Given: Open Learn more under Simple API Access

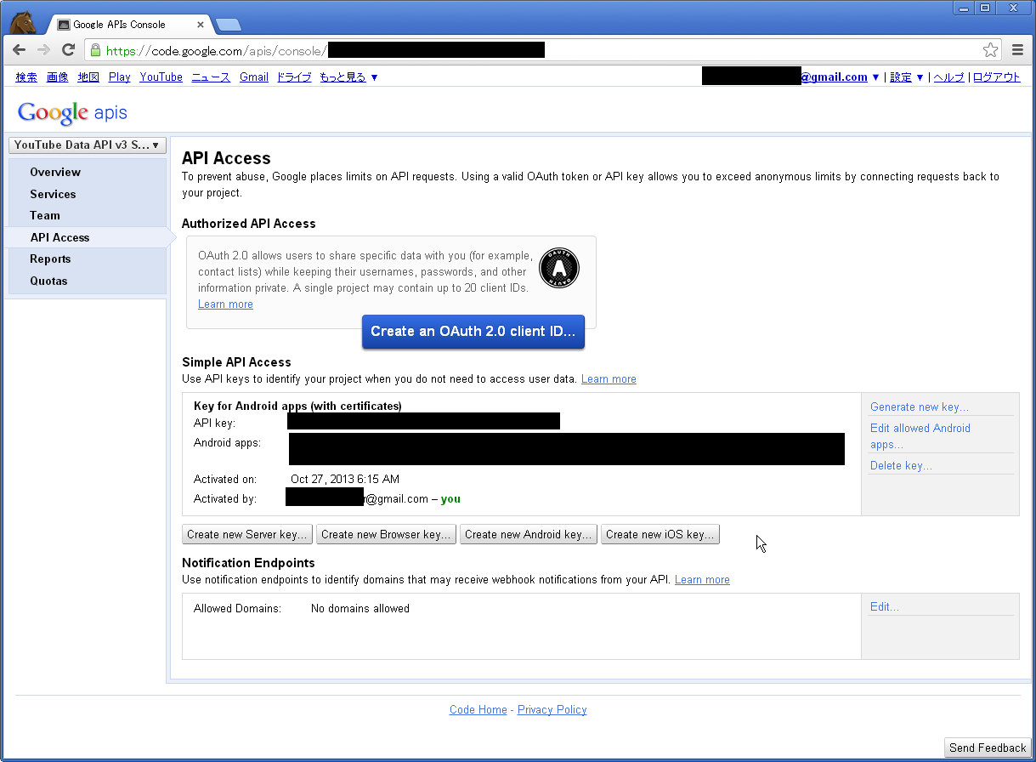Looking at the screenshot, I should click(x=609, y=378).
